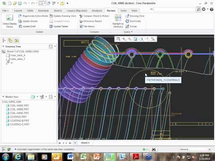
Task: Click the Owner query button
Action: tap(131, 26)
